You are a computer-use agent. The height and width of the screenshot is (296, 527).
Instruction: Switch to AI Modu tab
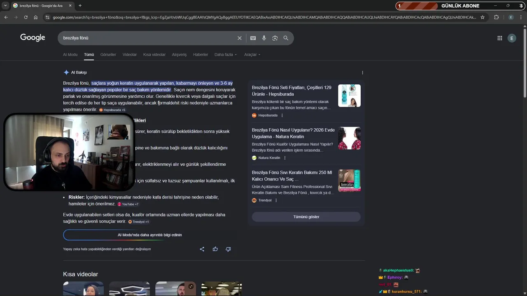(x=70, y=55)
